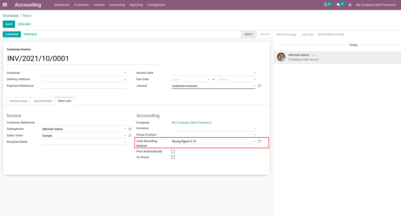Expand the payment Terms dropdown
Screen dimensions: 401x216
click(255, 79)
